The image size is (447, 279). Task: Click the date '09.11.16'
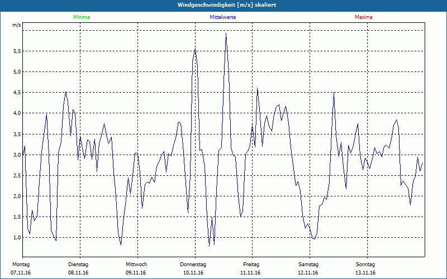click(x=136, y=273)
